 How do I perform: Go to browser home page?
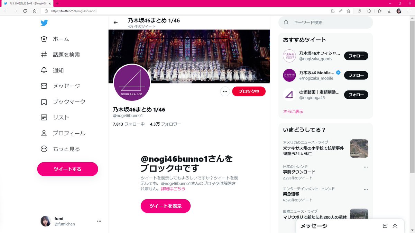(x=35, y=11)
